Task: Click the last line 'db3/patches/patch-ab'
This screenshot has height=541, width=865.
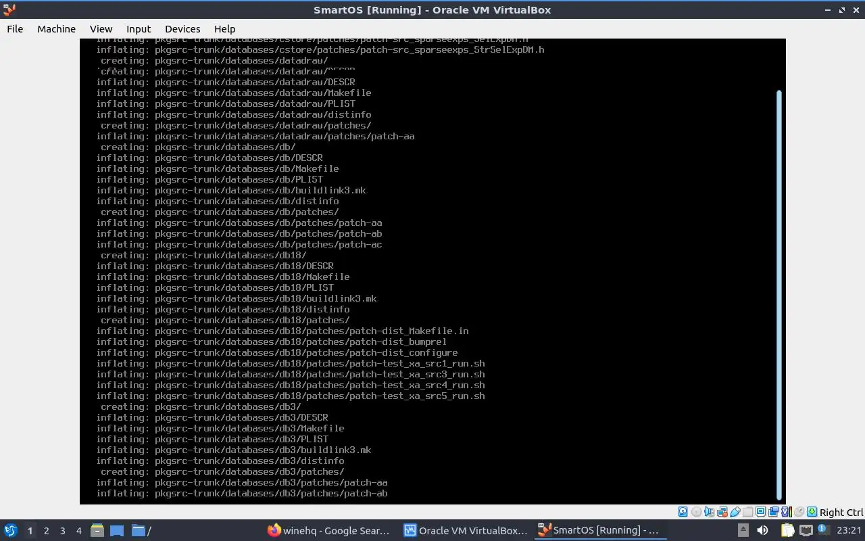Action: click(242, 493)
